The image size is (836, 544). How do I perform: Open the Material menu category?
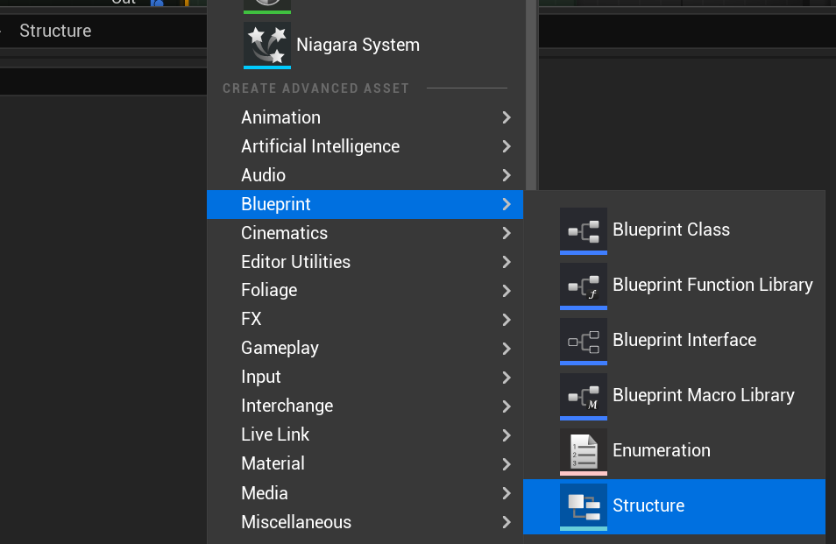pos(365,463)
